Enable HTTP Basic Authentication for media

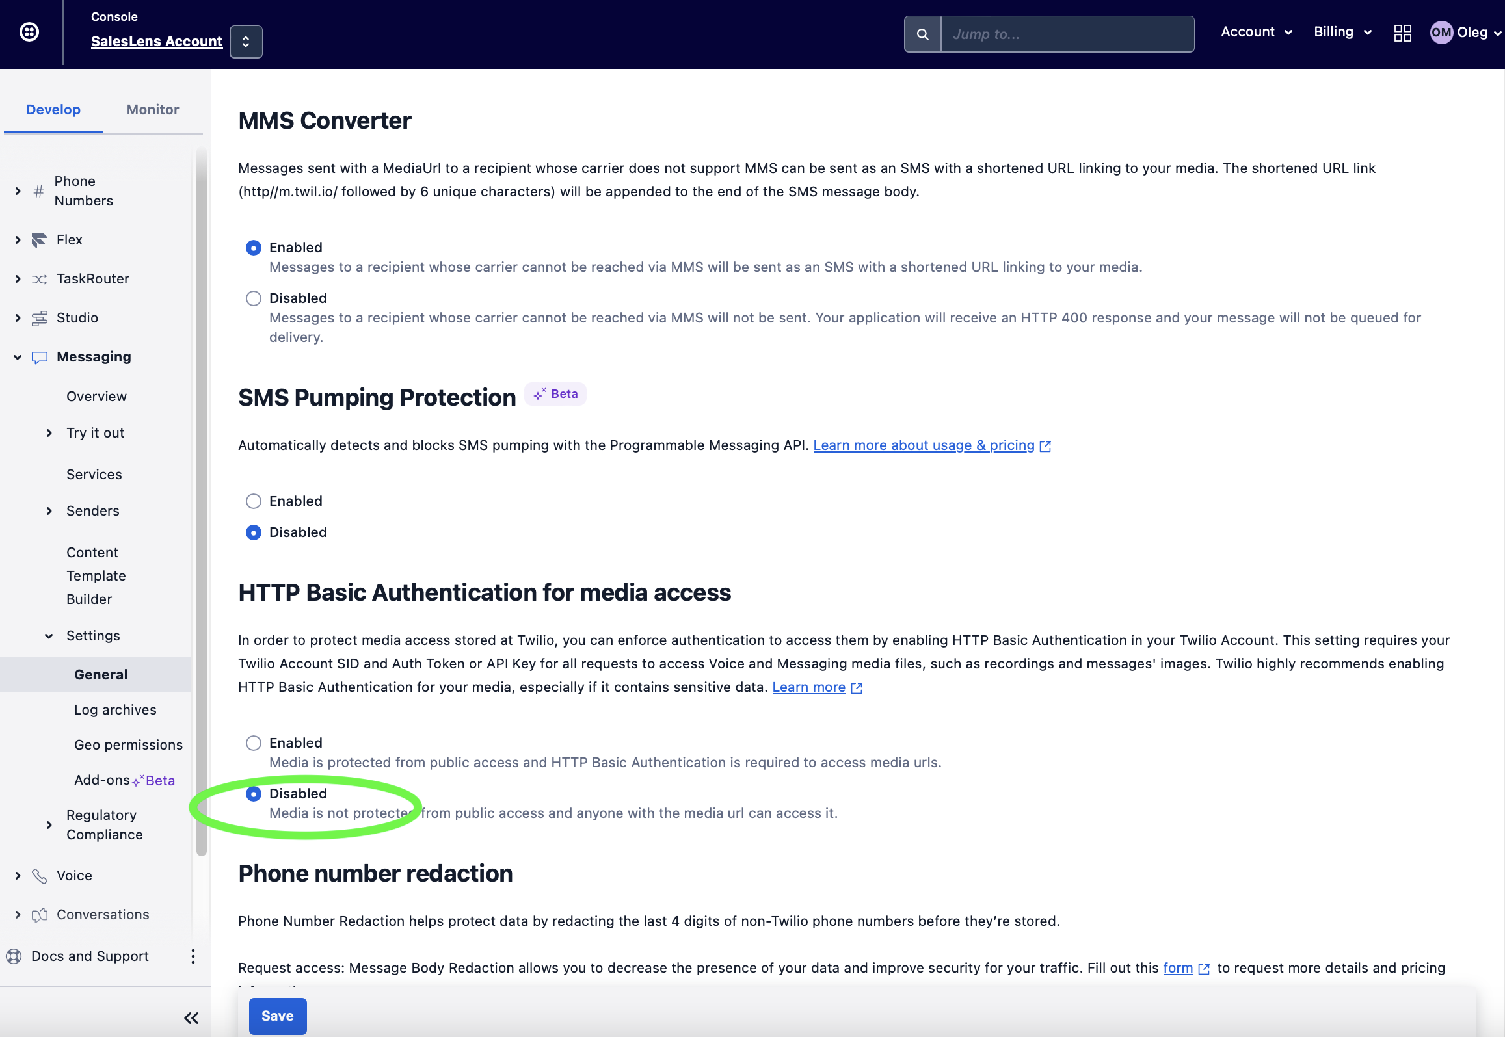[x=254, y=743]
